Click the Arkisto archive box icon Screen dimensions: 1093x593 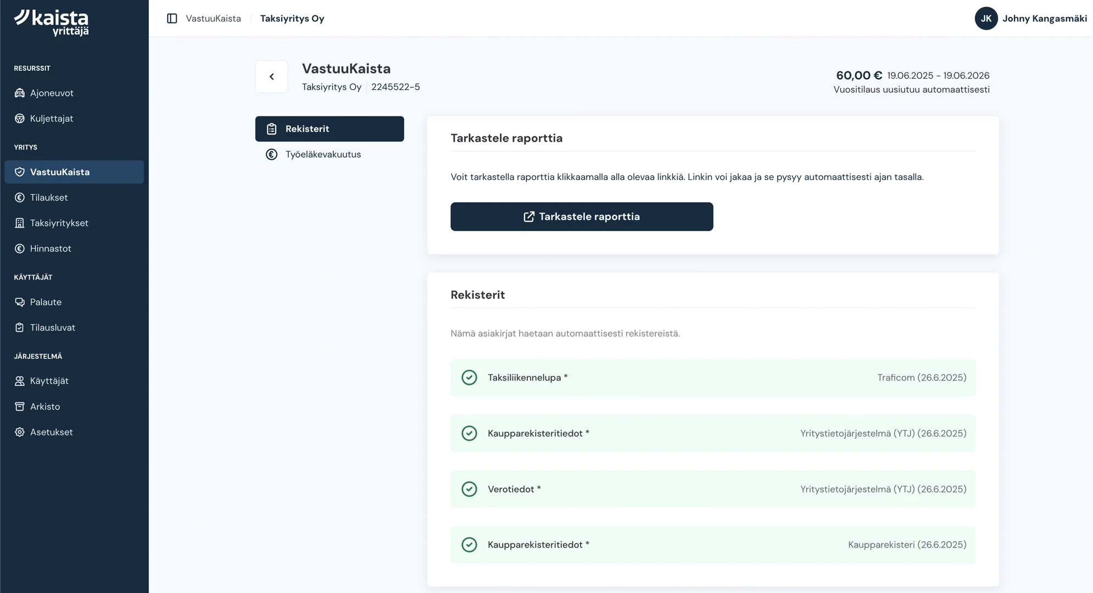pos(20,406)
